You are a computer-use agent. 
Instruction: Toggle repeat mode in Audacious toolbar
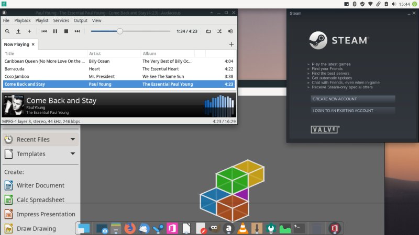point(208,31)
